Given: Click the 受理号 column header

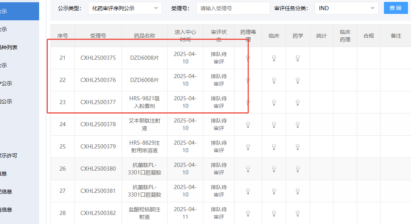Looking at the screenshot, I should (98, 36).
